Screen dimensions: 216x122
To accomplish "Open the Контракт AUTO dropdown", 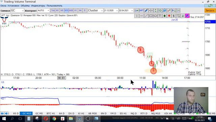I will [x=44, y=11].
